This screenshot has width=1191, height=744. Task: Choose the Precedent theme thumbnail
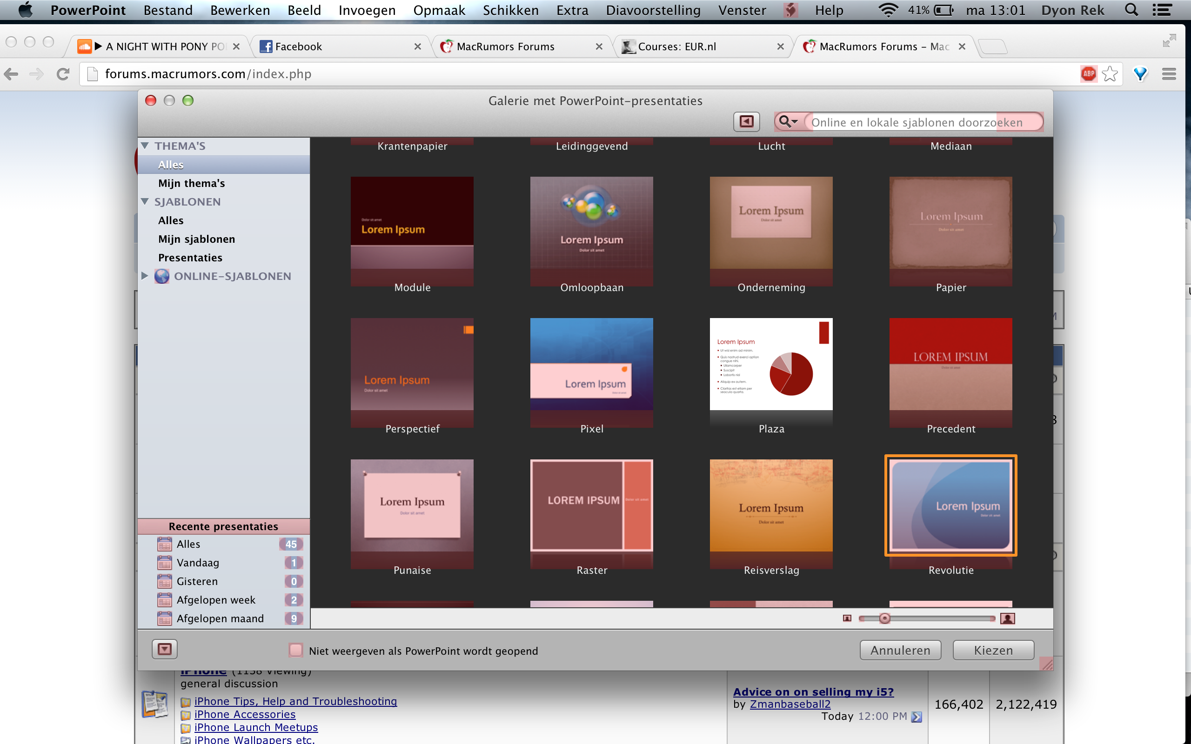coord(951,364)
